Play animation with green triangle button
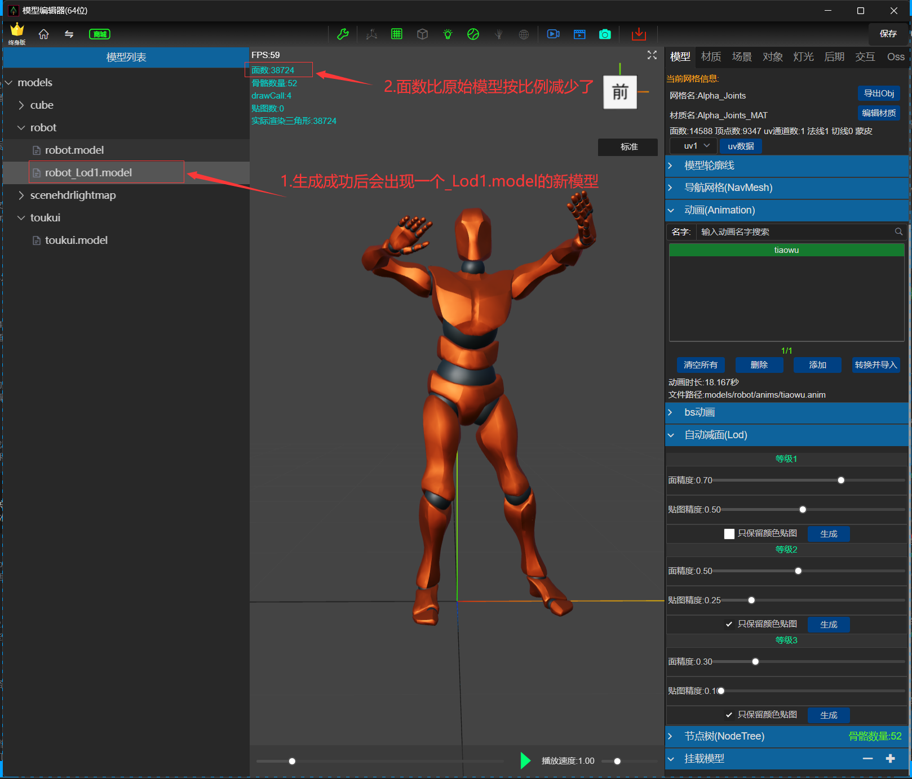The image size is (912, 779). pyautogui.click(x=525, y=760)
